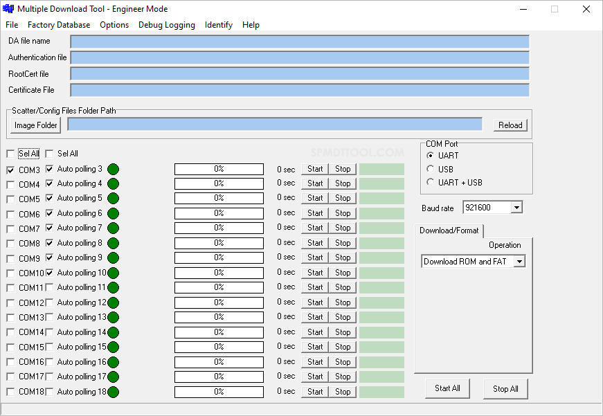Click the green status light next to Auto polling 9
The image size is (603, 416).
(113, 257)
